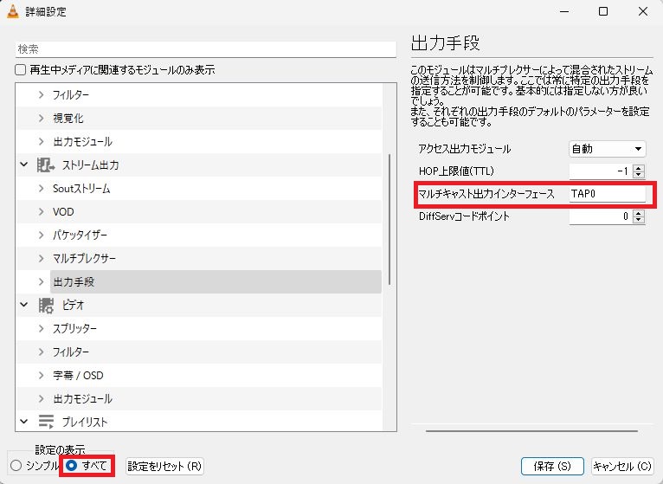Click the マルチキャスト出力インターフェース text field
This screenshot has height=484, width=663.
coord(607,194)
